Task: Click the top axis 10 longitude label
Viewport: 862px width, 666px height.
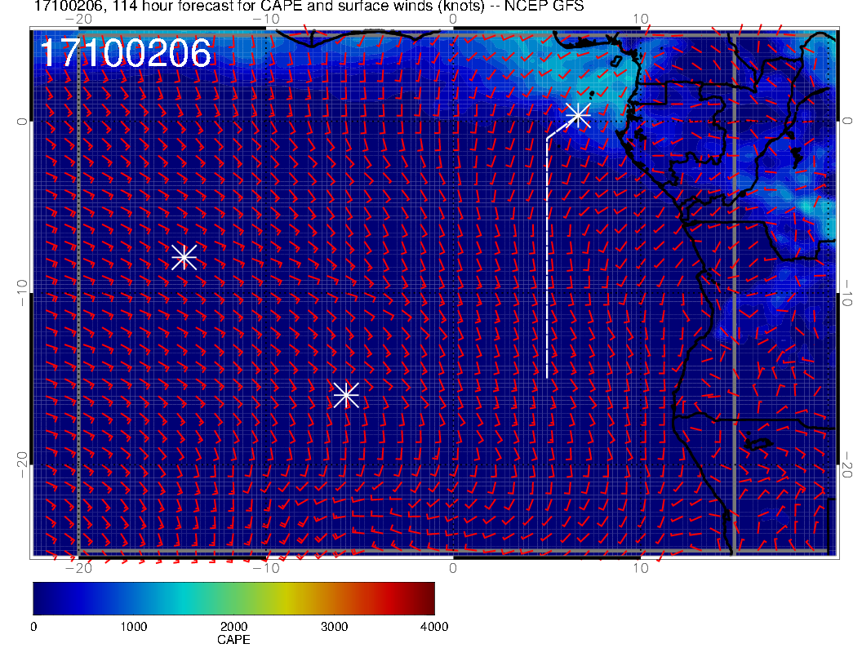Action: pos(641,19)
